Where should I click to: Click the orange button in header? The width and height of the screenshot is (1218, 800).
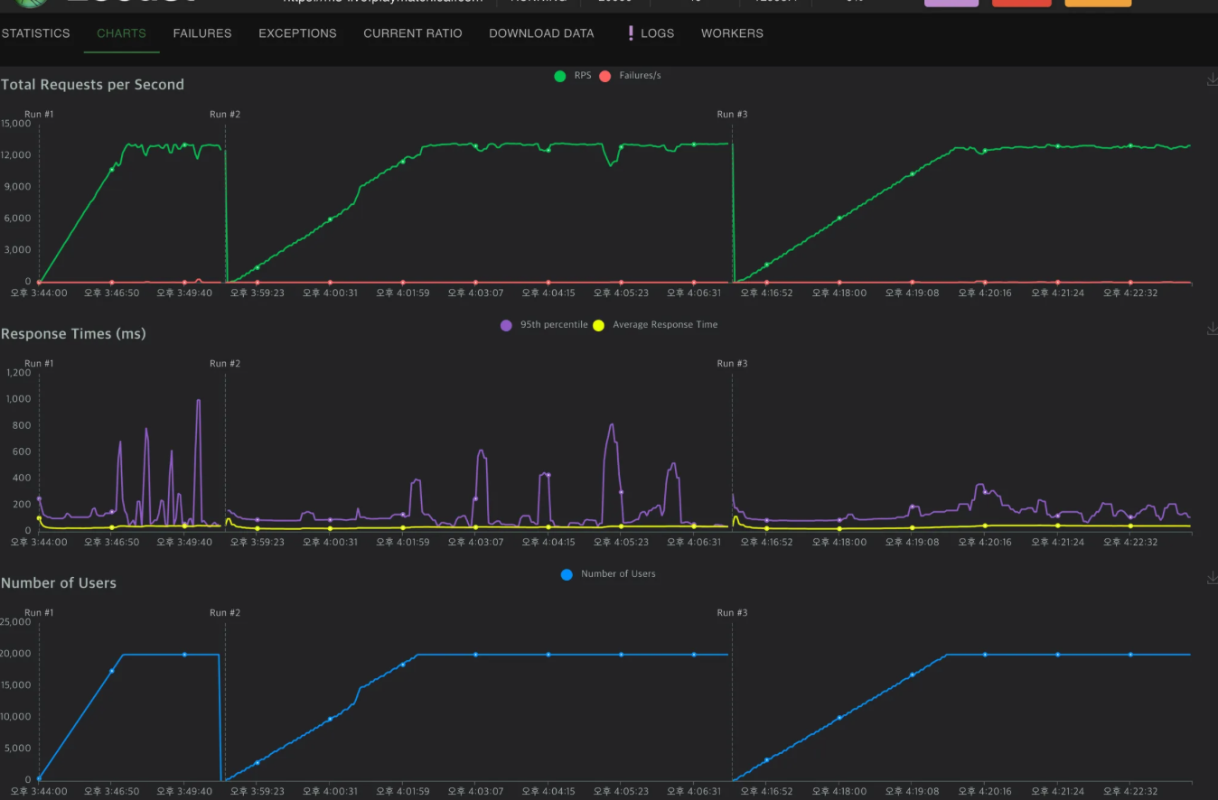coord(1098,3)
